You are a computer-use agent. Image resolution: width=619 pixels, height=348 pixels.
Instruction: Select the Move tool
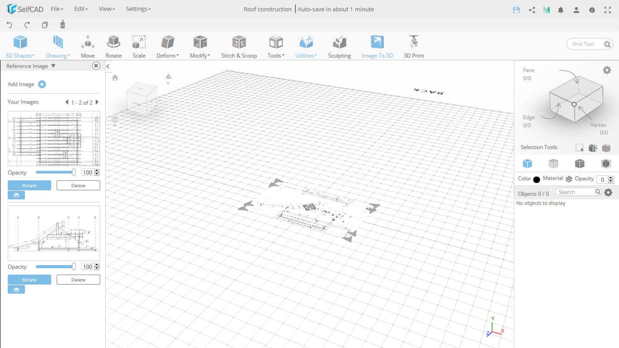click(88, 47)
